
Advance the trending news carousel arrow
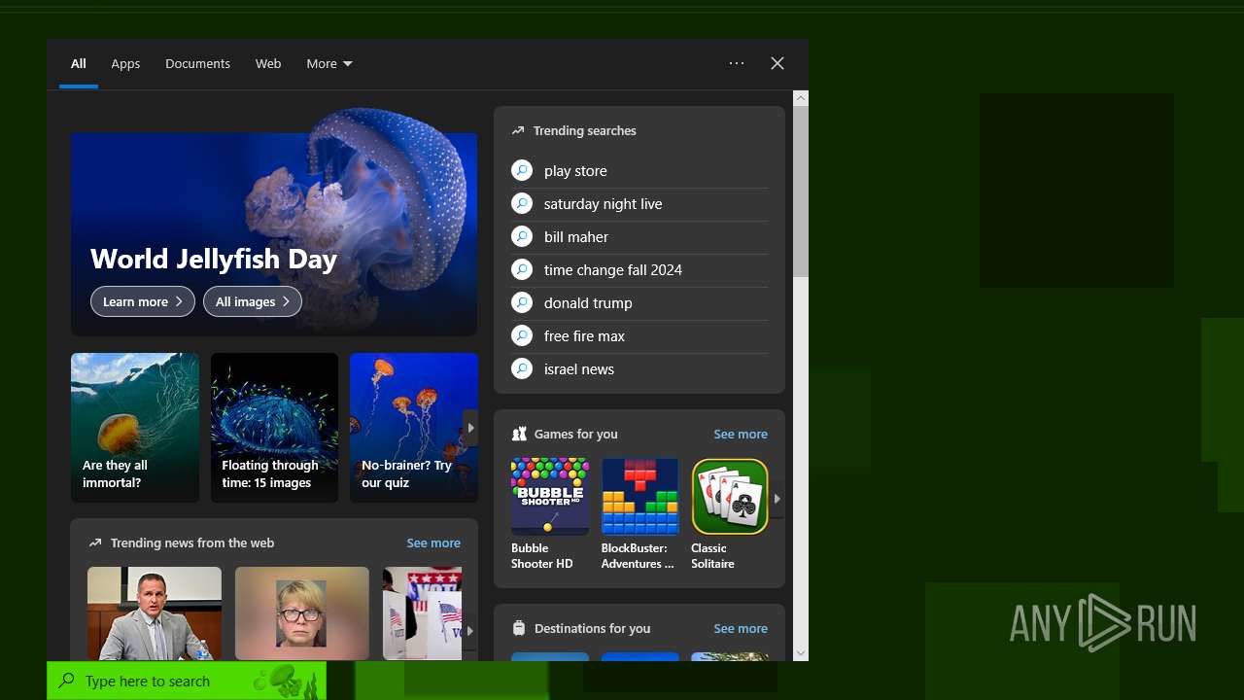[x=470, y=631]
